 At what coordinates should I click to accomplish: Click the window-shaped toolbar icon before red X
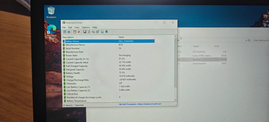coord(75,32)
